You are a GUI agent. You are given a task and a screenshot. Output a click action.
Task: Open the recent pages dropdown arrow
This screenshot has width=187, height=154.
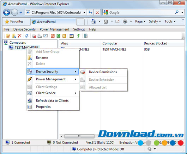click(x=20, y=12)
